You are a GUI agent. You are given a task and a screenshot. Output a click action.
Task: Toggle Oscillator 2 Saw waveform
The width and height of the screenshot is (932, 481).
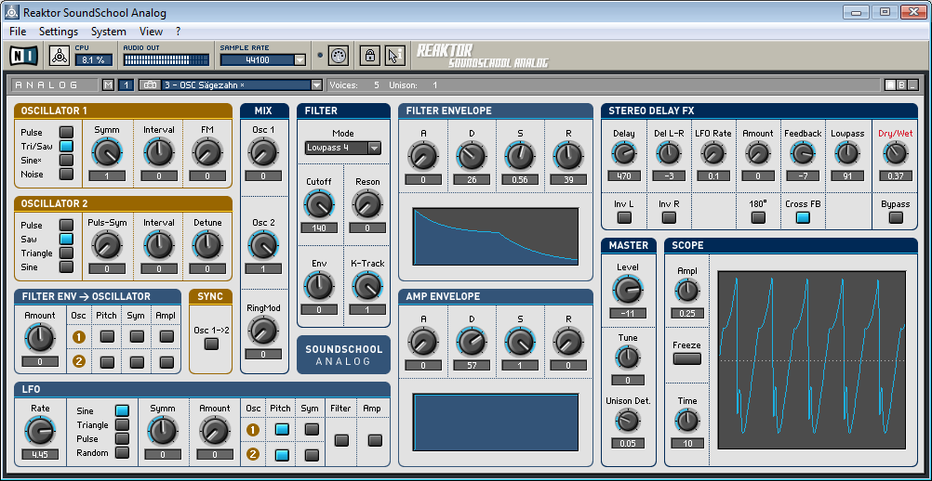pyautogui.click(x=66, y=239)
